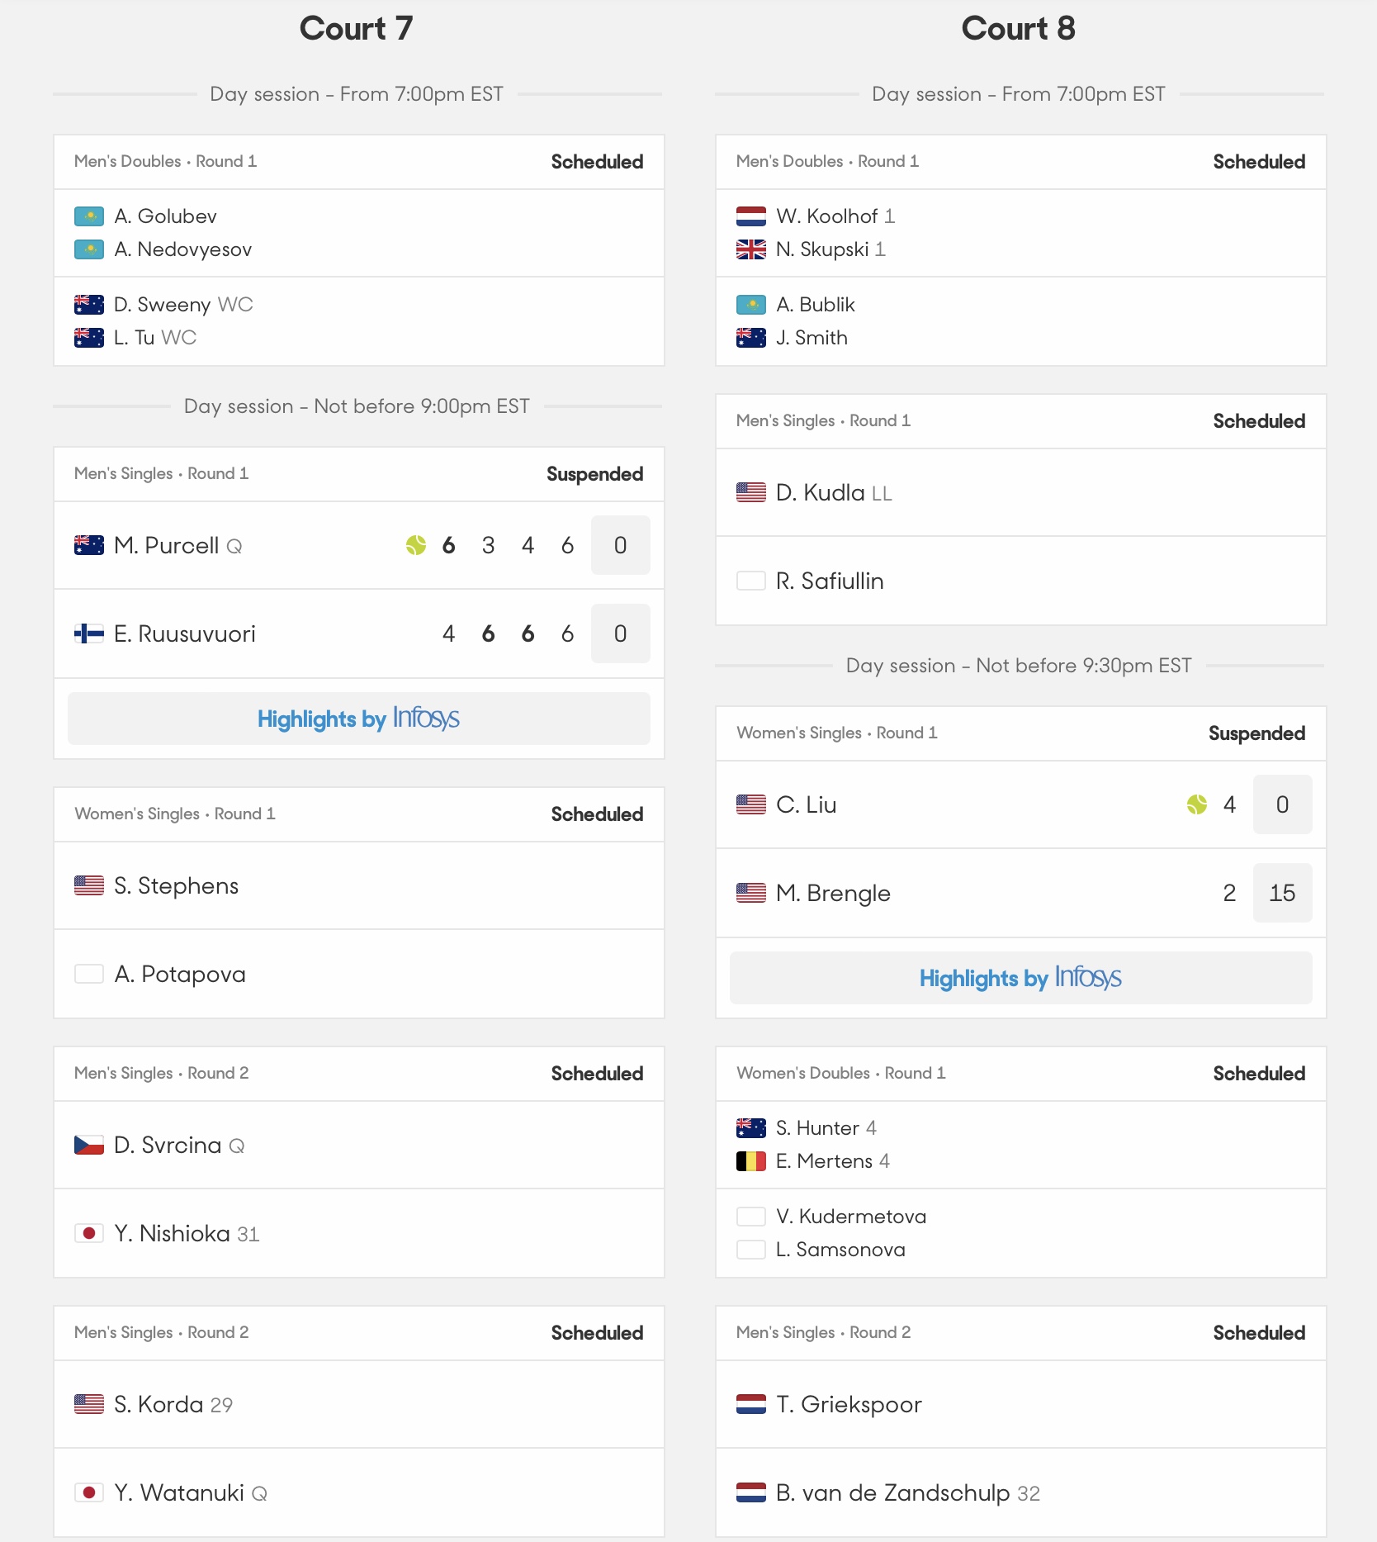The image size is (1377, 1542).
Task: Select B. van de Zandschulp
Action: [x=892, y=1492]
